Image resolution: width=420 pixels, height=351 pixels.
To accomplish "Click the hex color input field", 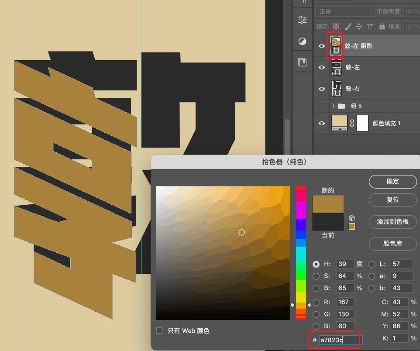I will (341, 340).
